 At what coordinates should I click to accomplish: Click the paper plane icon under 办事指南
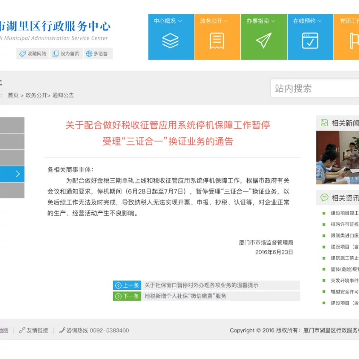tap(263, 41)
